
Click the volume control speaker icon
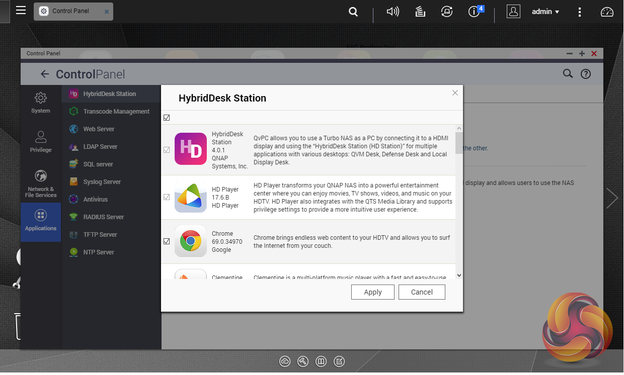pos(393,12)
